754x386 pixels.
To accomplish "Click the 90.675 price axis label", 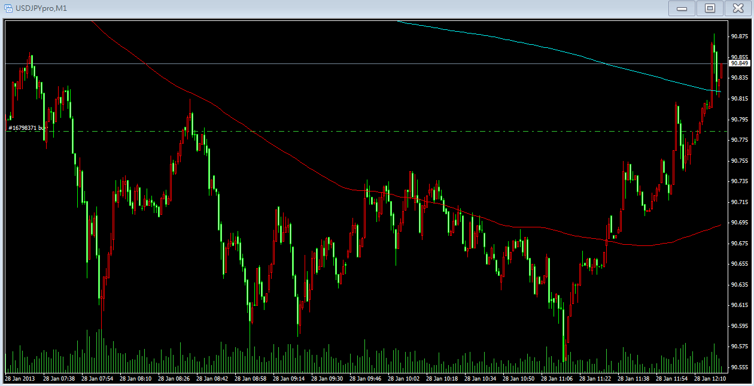I will (x=740, y=244).
